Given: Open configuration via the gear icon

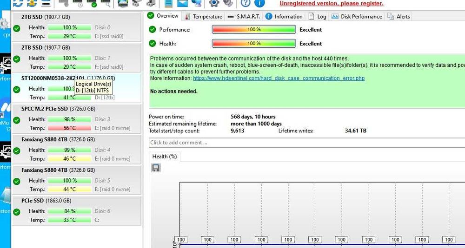Looking at the screenshot, I should click(214, 3).
